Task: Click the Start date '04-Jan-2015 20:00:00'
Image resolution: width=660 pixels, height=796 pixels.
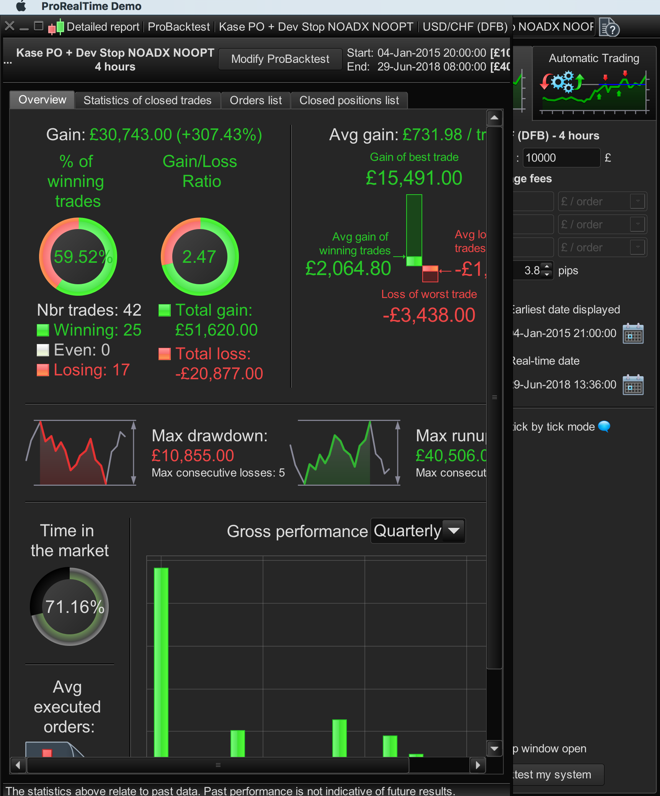Action: point(432,53)
